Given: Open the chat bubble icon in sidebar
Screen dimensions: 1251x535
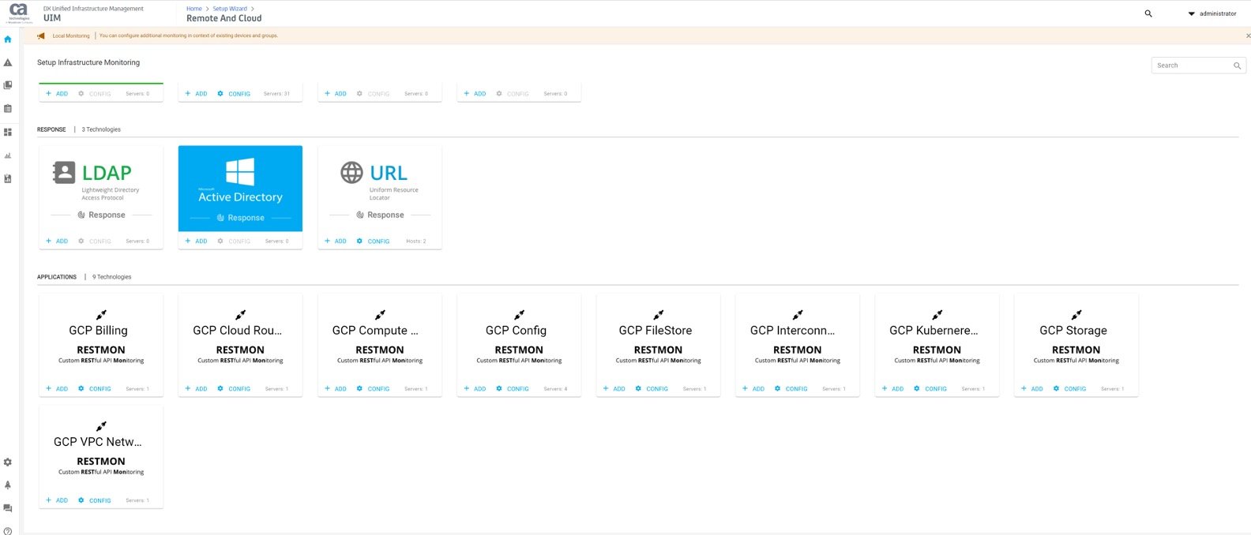Looking at the screenshot, I should click(8, 508).
